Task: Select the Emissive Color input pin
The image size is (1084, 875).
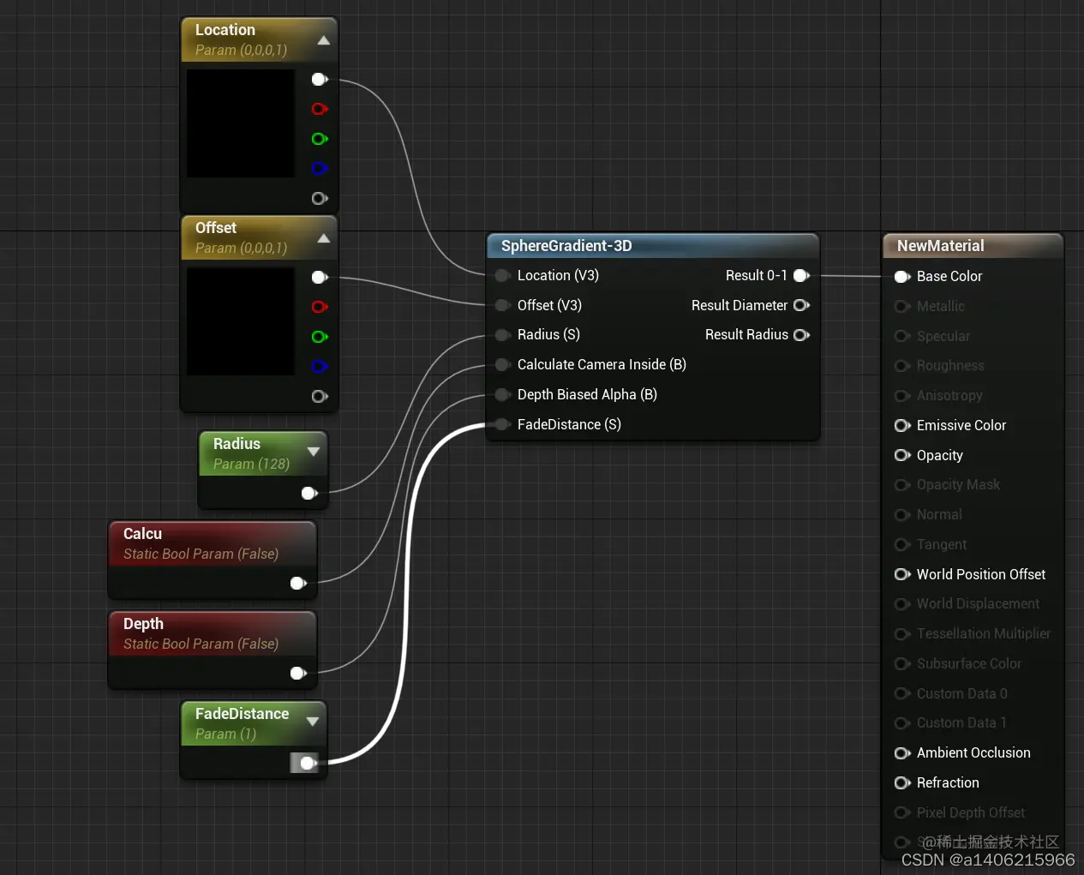Action: point(902,425)
